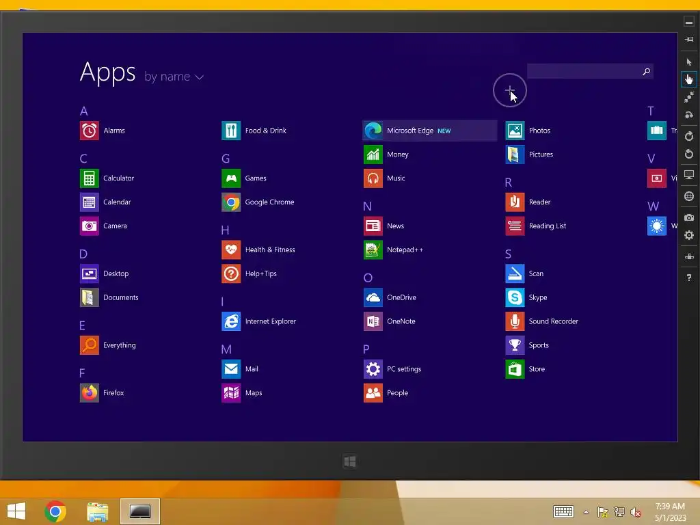Open the Alarms app
Screen dimensions: 700x525
tap(103, 131)
